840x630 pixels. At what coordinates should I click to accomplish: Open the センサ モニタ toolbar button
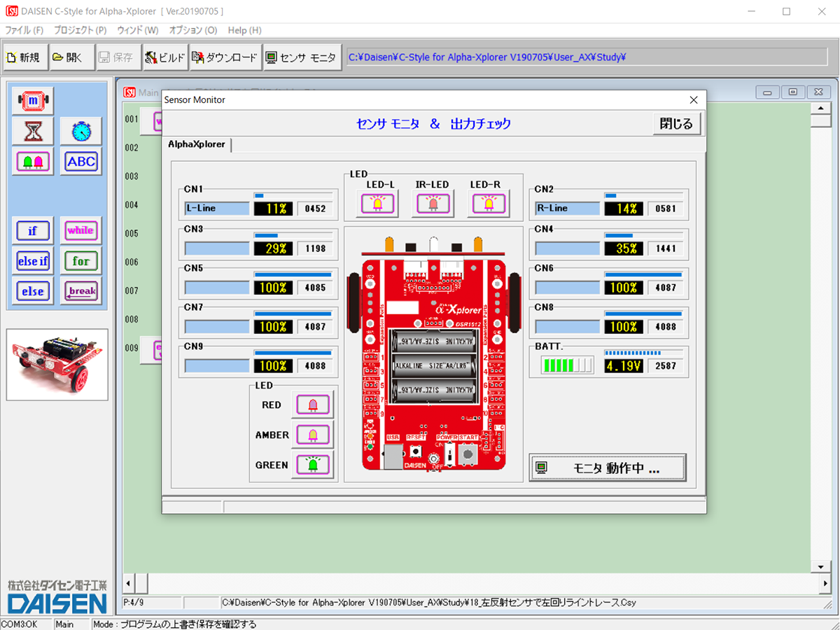[302, 57]
